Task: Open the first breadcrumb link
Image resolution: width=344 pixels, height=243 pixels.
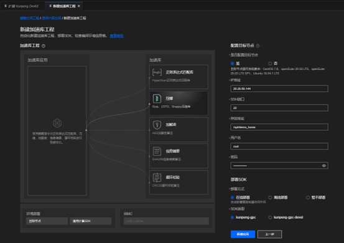Action: click(x=30, y=18)
